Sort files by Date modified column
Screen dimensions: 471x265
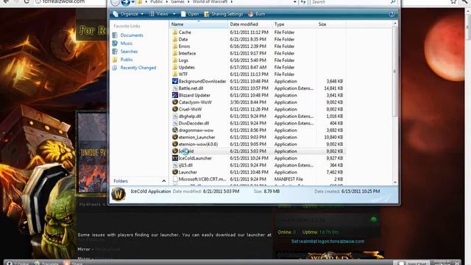click(x=250, y=24)
